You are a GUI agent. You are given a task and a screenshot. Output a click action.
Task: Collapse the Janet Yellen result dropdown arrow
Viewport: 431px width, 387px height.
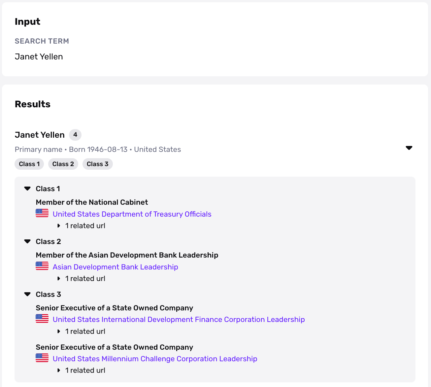(409, 148)
